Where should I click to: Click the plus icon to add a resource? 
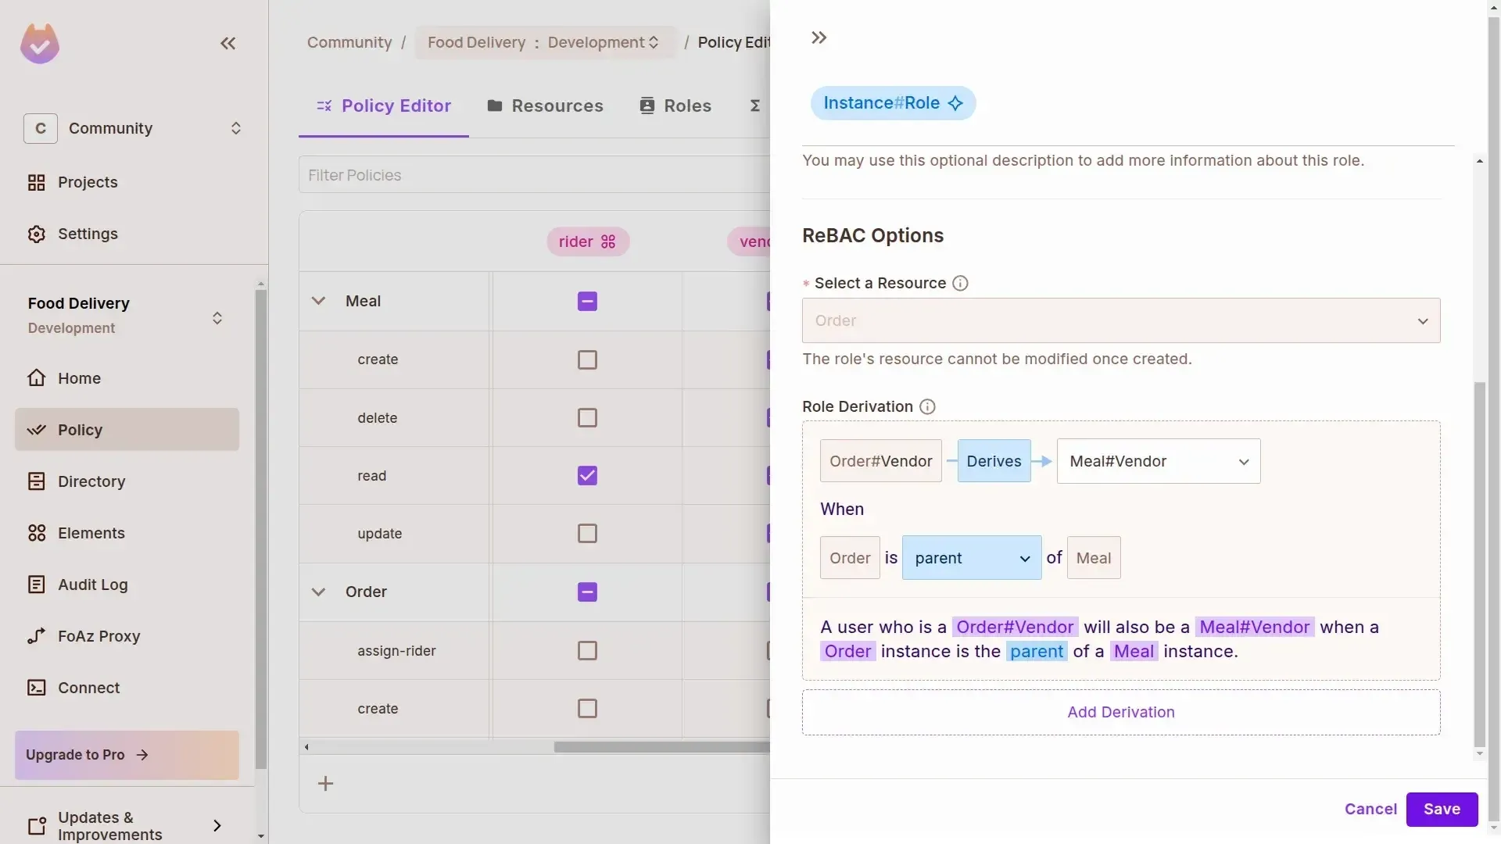(325, 784)
